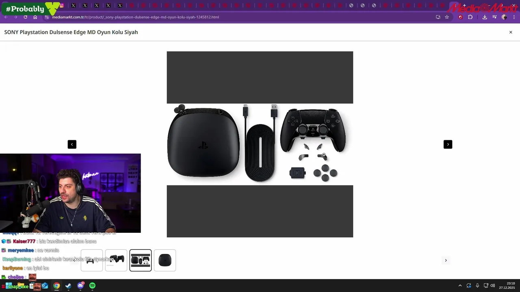Click chat username meryemkee

click(21, 250)
